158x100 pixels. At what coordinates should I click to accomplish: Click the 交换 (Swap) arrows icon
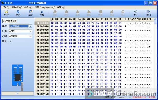(x=42, y=12)
